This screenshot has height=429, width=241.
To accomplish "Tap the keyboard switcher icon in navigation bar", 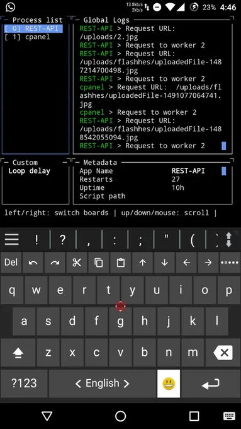I will [229, 416].
